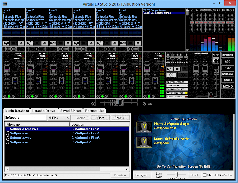Click the main crossfader slider handle
238x183 pixels.
[119, 102]
